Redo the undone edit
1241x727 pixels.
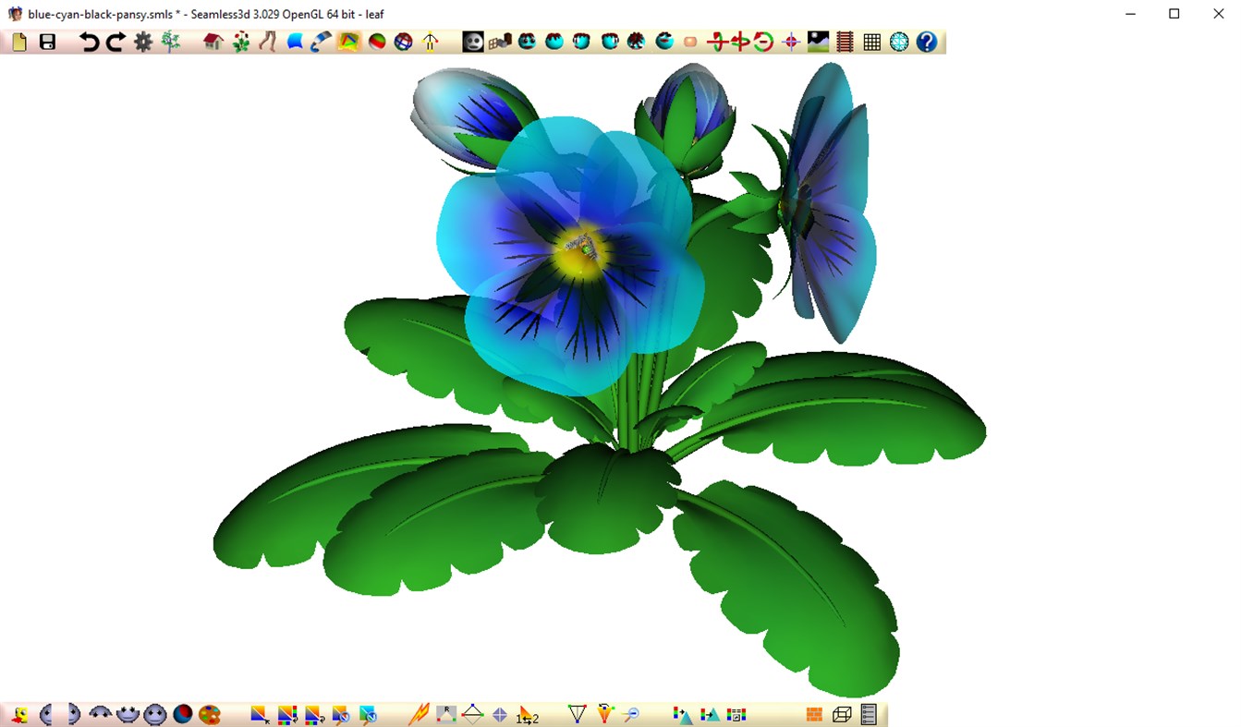pos(114,41)
